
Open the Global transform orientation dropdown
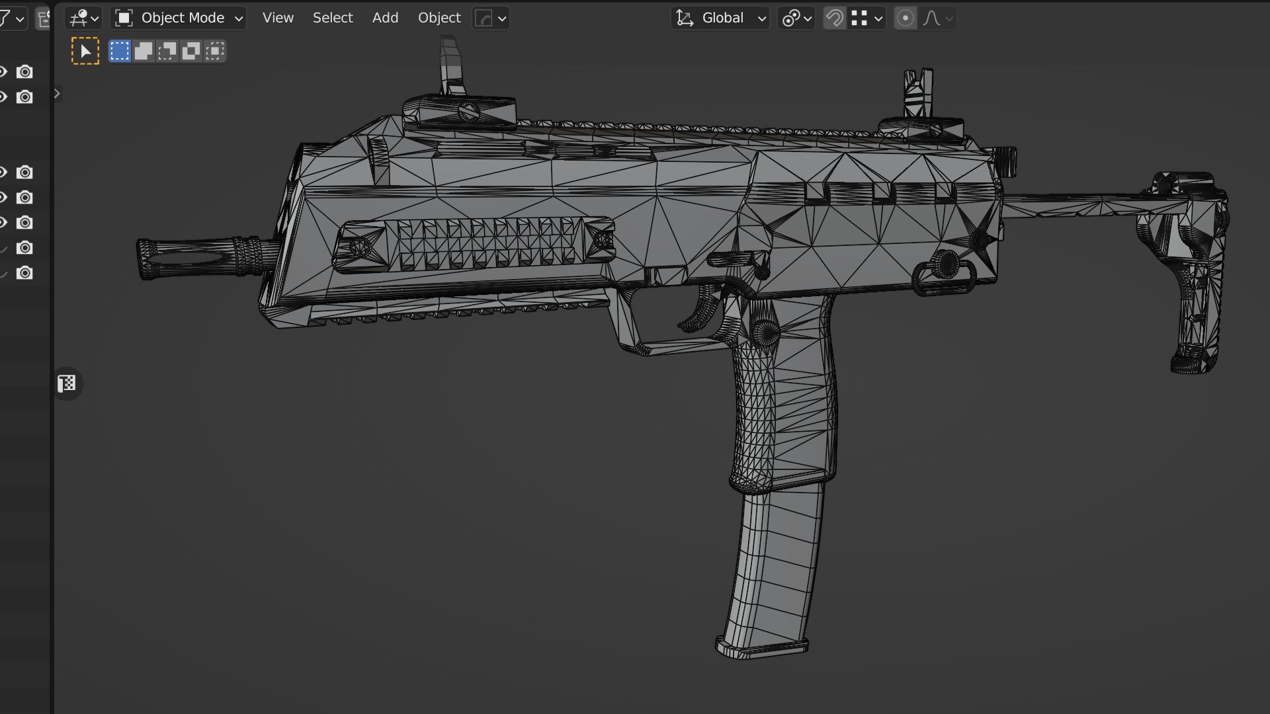pos(720,18)
